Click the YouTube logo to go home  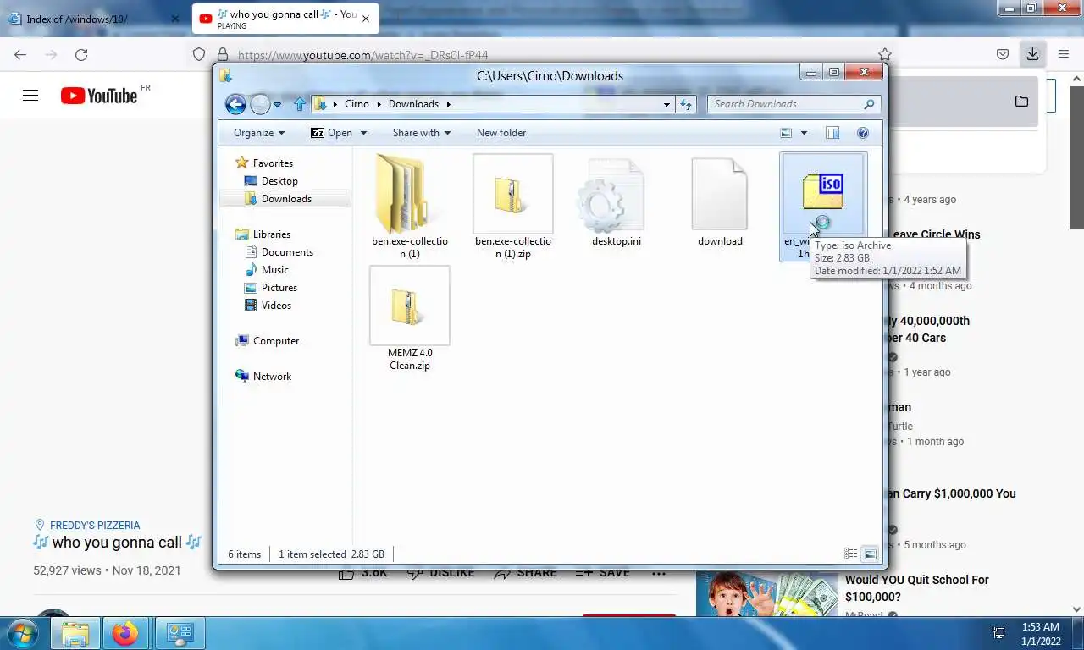pos(99,96)
